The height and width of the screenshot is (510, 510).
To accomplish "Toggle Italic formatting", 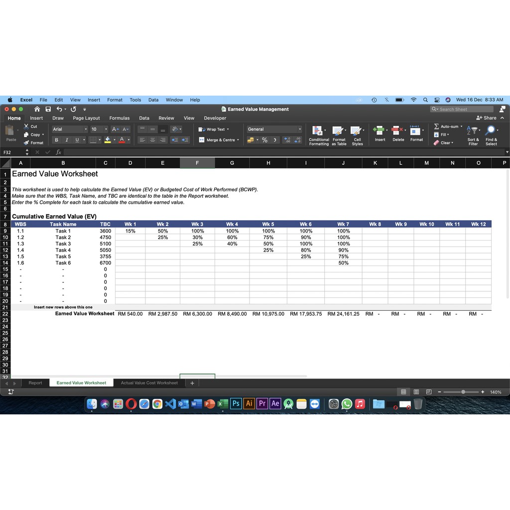I will click(x=67, y=140).
